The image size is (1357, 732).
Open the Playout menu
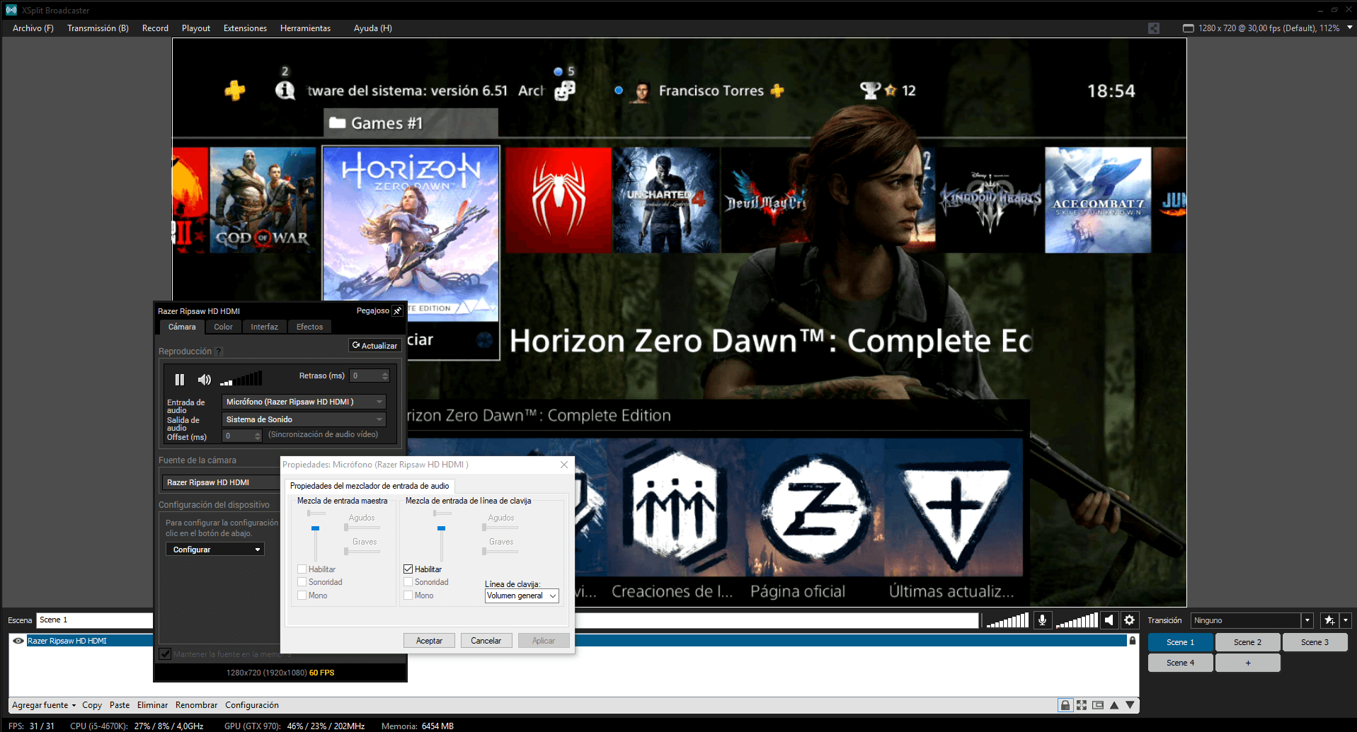[195, 28]
